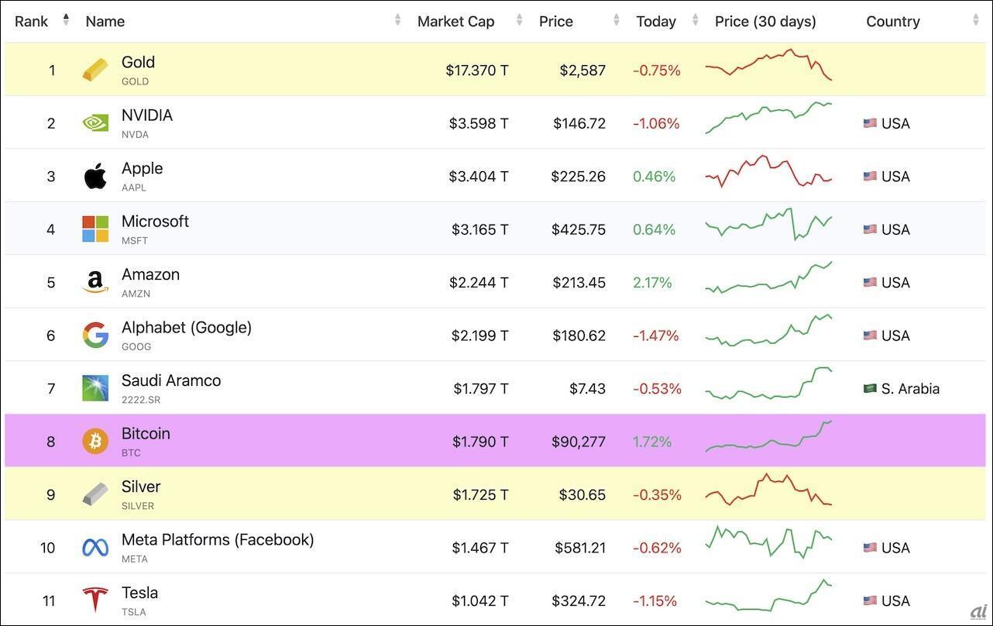Sort by the Today column arrows
Image resolution: width=993 pixels, height=626 pixels.
coord(696,20)
